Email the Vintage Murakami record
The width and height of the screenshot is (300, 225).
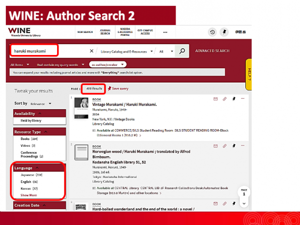(x=215, y=99)
